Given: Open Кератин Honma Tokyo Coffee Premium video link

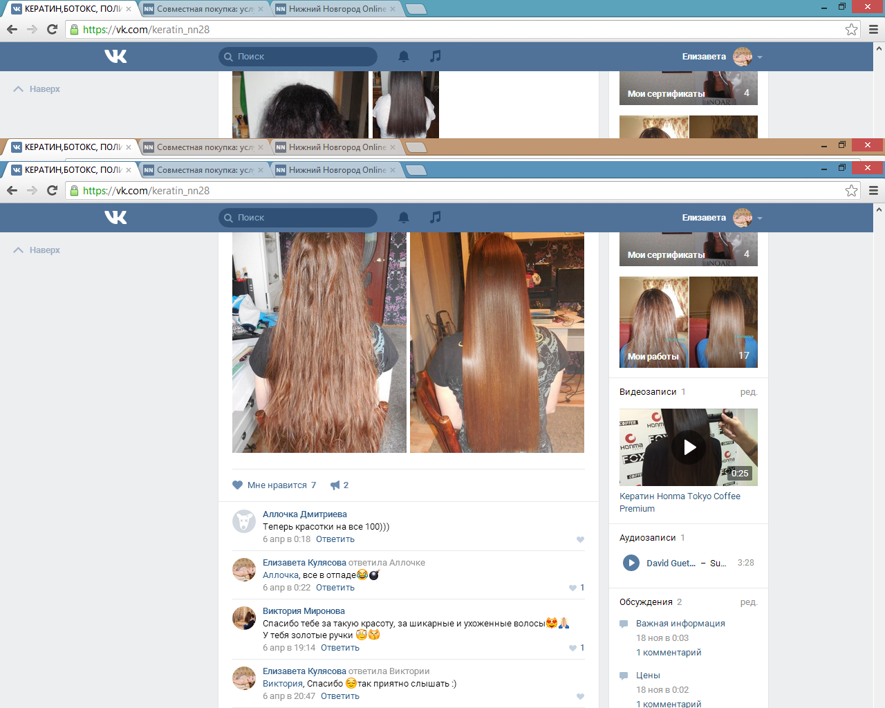Looking at the screenshot, I should coord(680,503).
